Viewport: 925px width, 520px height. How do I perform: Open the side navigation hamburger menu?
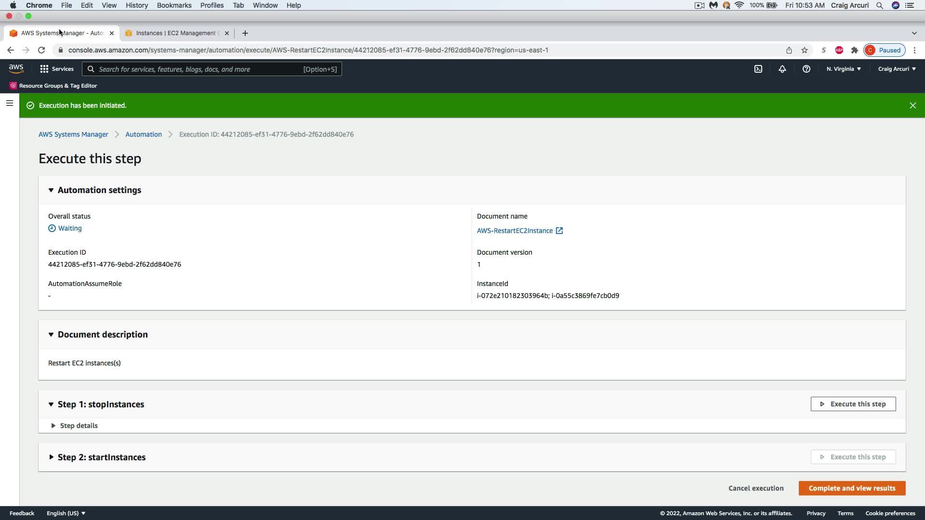(9, 103)
